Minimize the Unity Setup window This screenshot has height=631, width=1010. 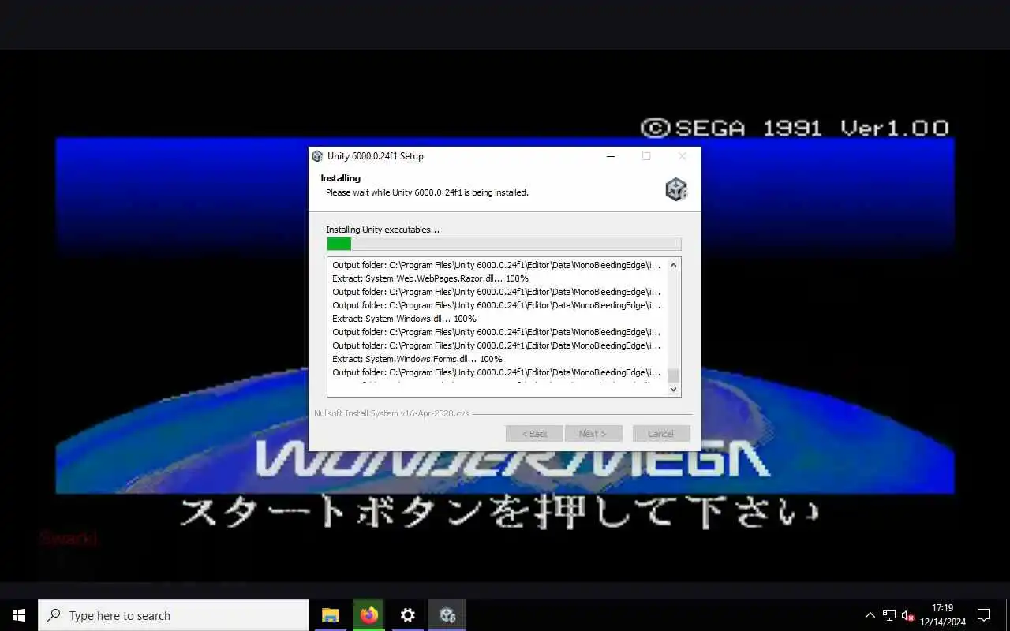(x=610, y=156)
